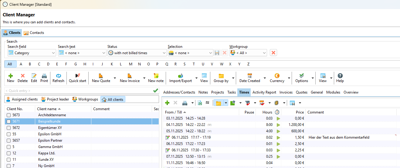Click the New client plus icon
Screen dimensions: 400x168
[x=11, y=76]
